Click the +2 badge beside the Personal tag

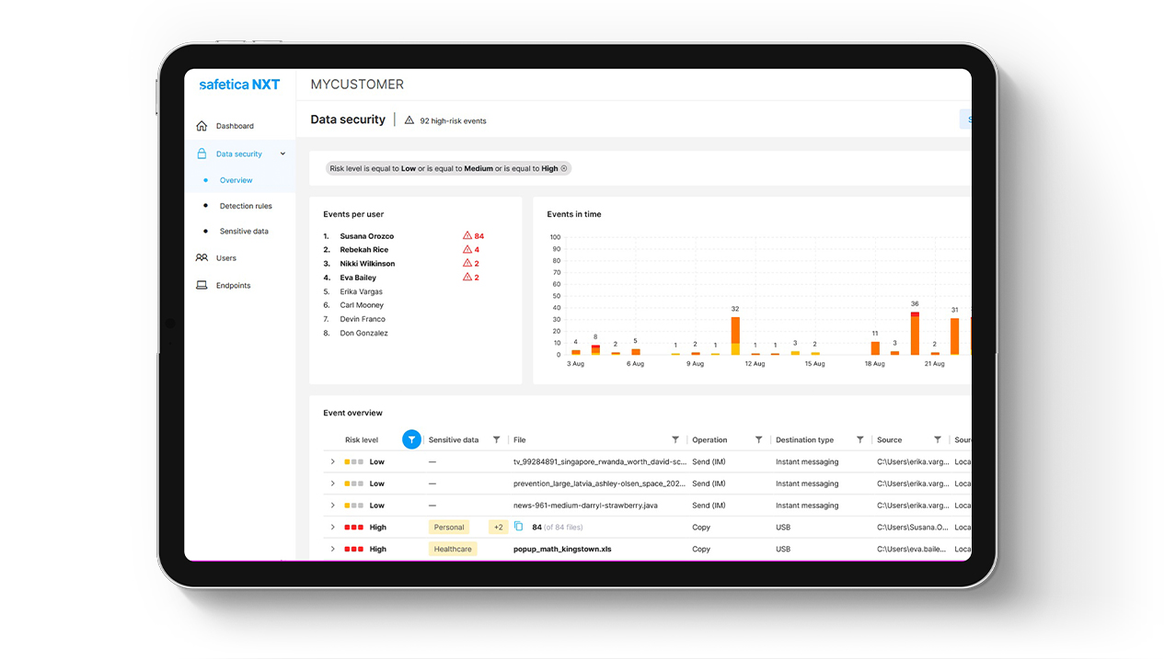[500, 526]
